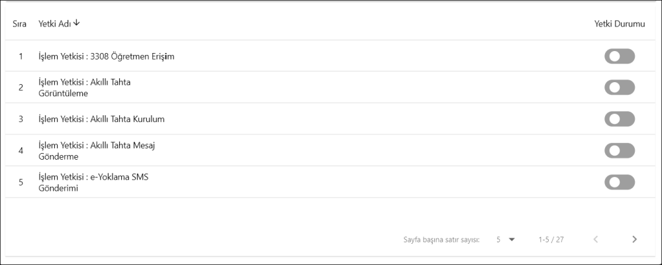Turn on Akıllı Tahta Mesaj Gönderme toggle

[x=619, y=150]
